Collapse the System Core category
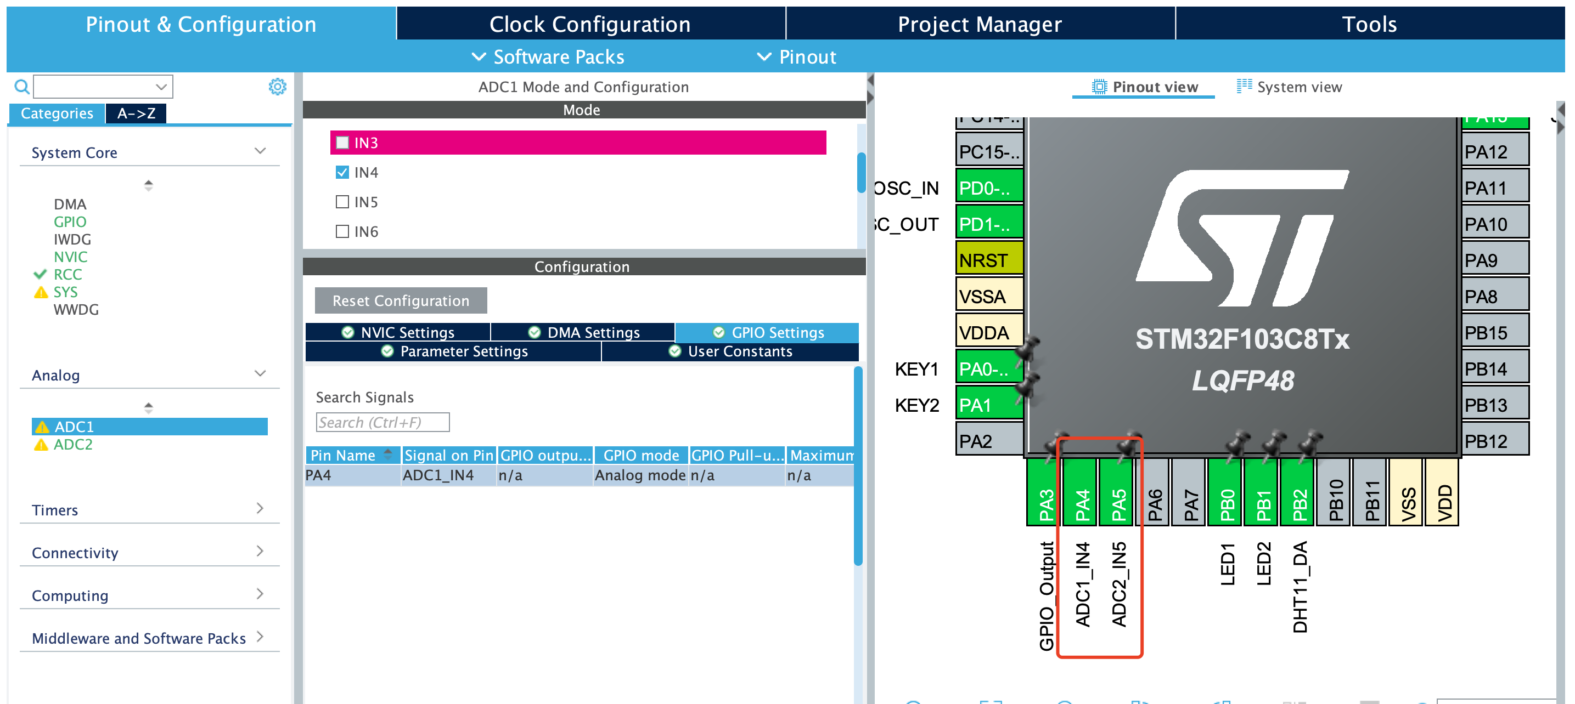Viewport: 1575px width, 704px height. [x=260, y=151]
